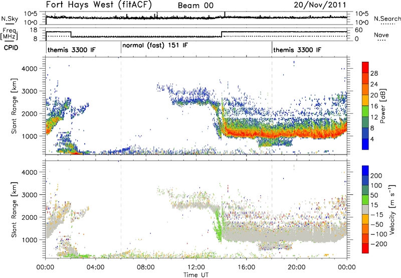This screenshot has height=278, width=401.
Task: Click the '08:00' time axis label
Action: point(146,267)
